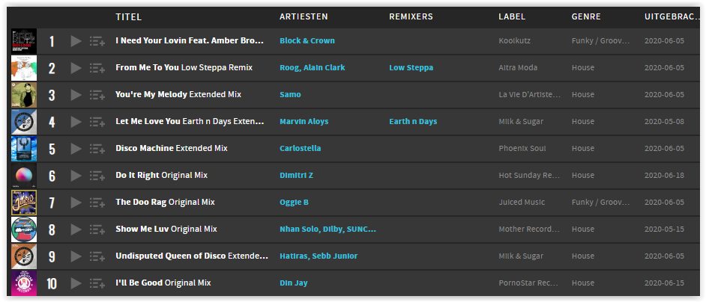Play Disco Machine Extended Mix
This screenshot has height=302, width=706.
[x=76, y=149]
